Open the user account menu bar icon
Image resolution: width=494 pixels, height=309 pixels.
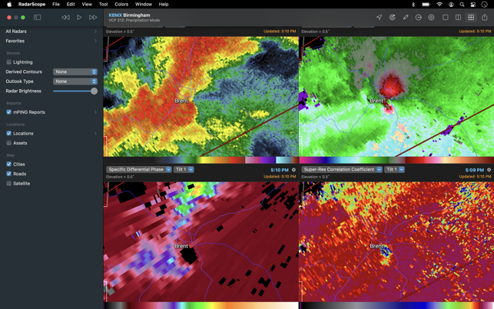451,5
